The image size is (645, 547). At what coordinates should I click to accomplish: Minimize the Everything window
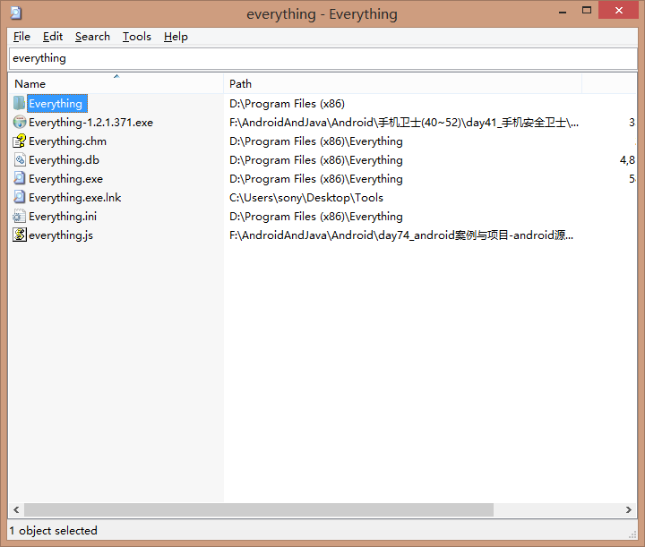(563, 12)
